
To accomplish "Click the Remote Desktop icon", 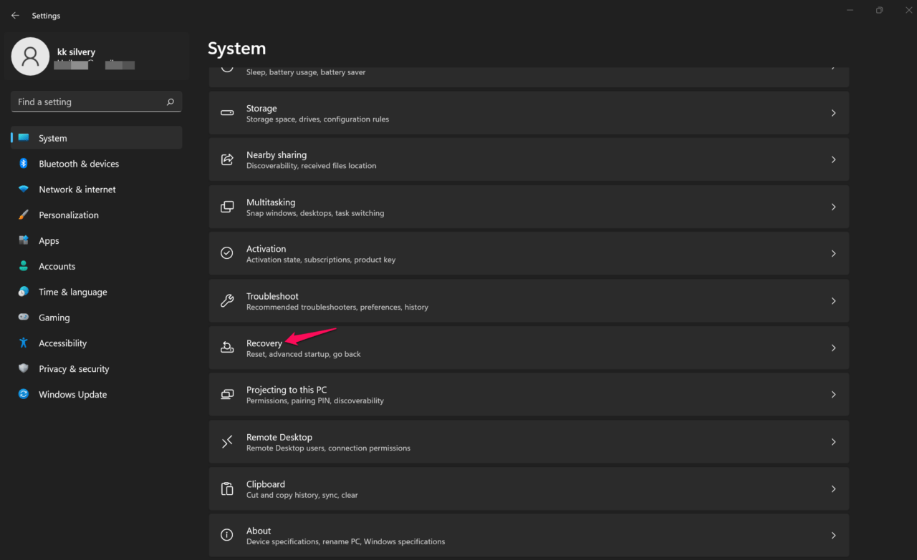I will [227, 442].
